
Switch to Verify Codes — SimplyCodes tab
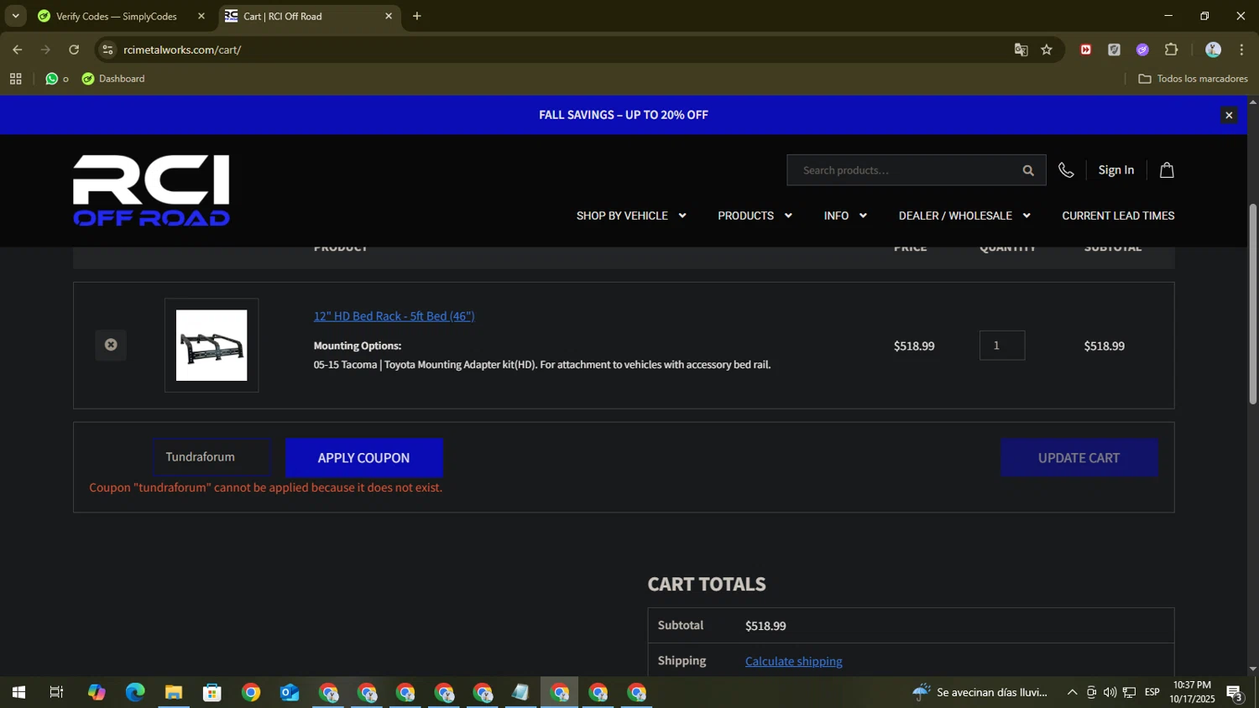coord(116,16)
